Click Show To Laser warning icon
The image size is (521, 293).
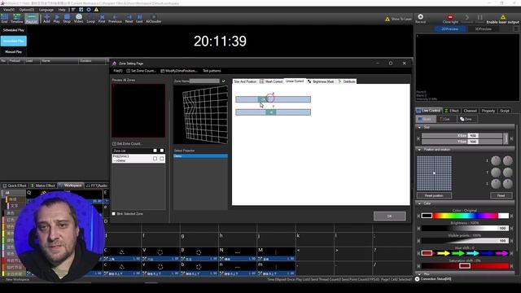click(387, 19)
